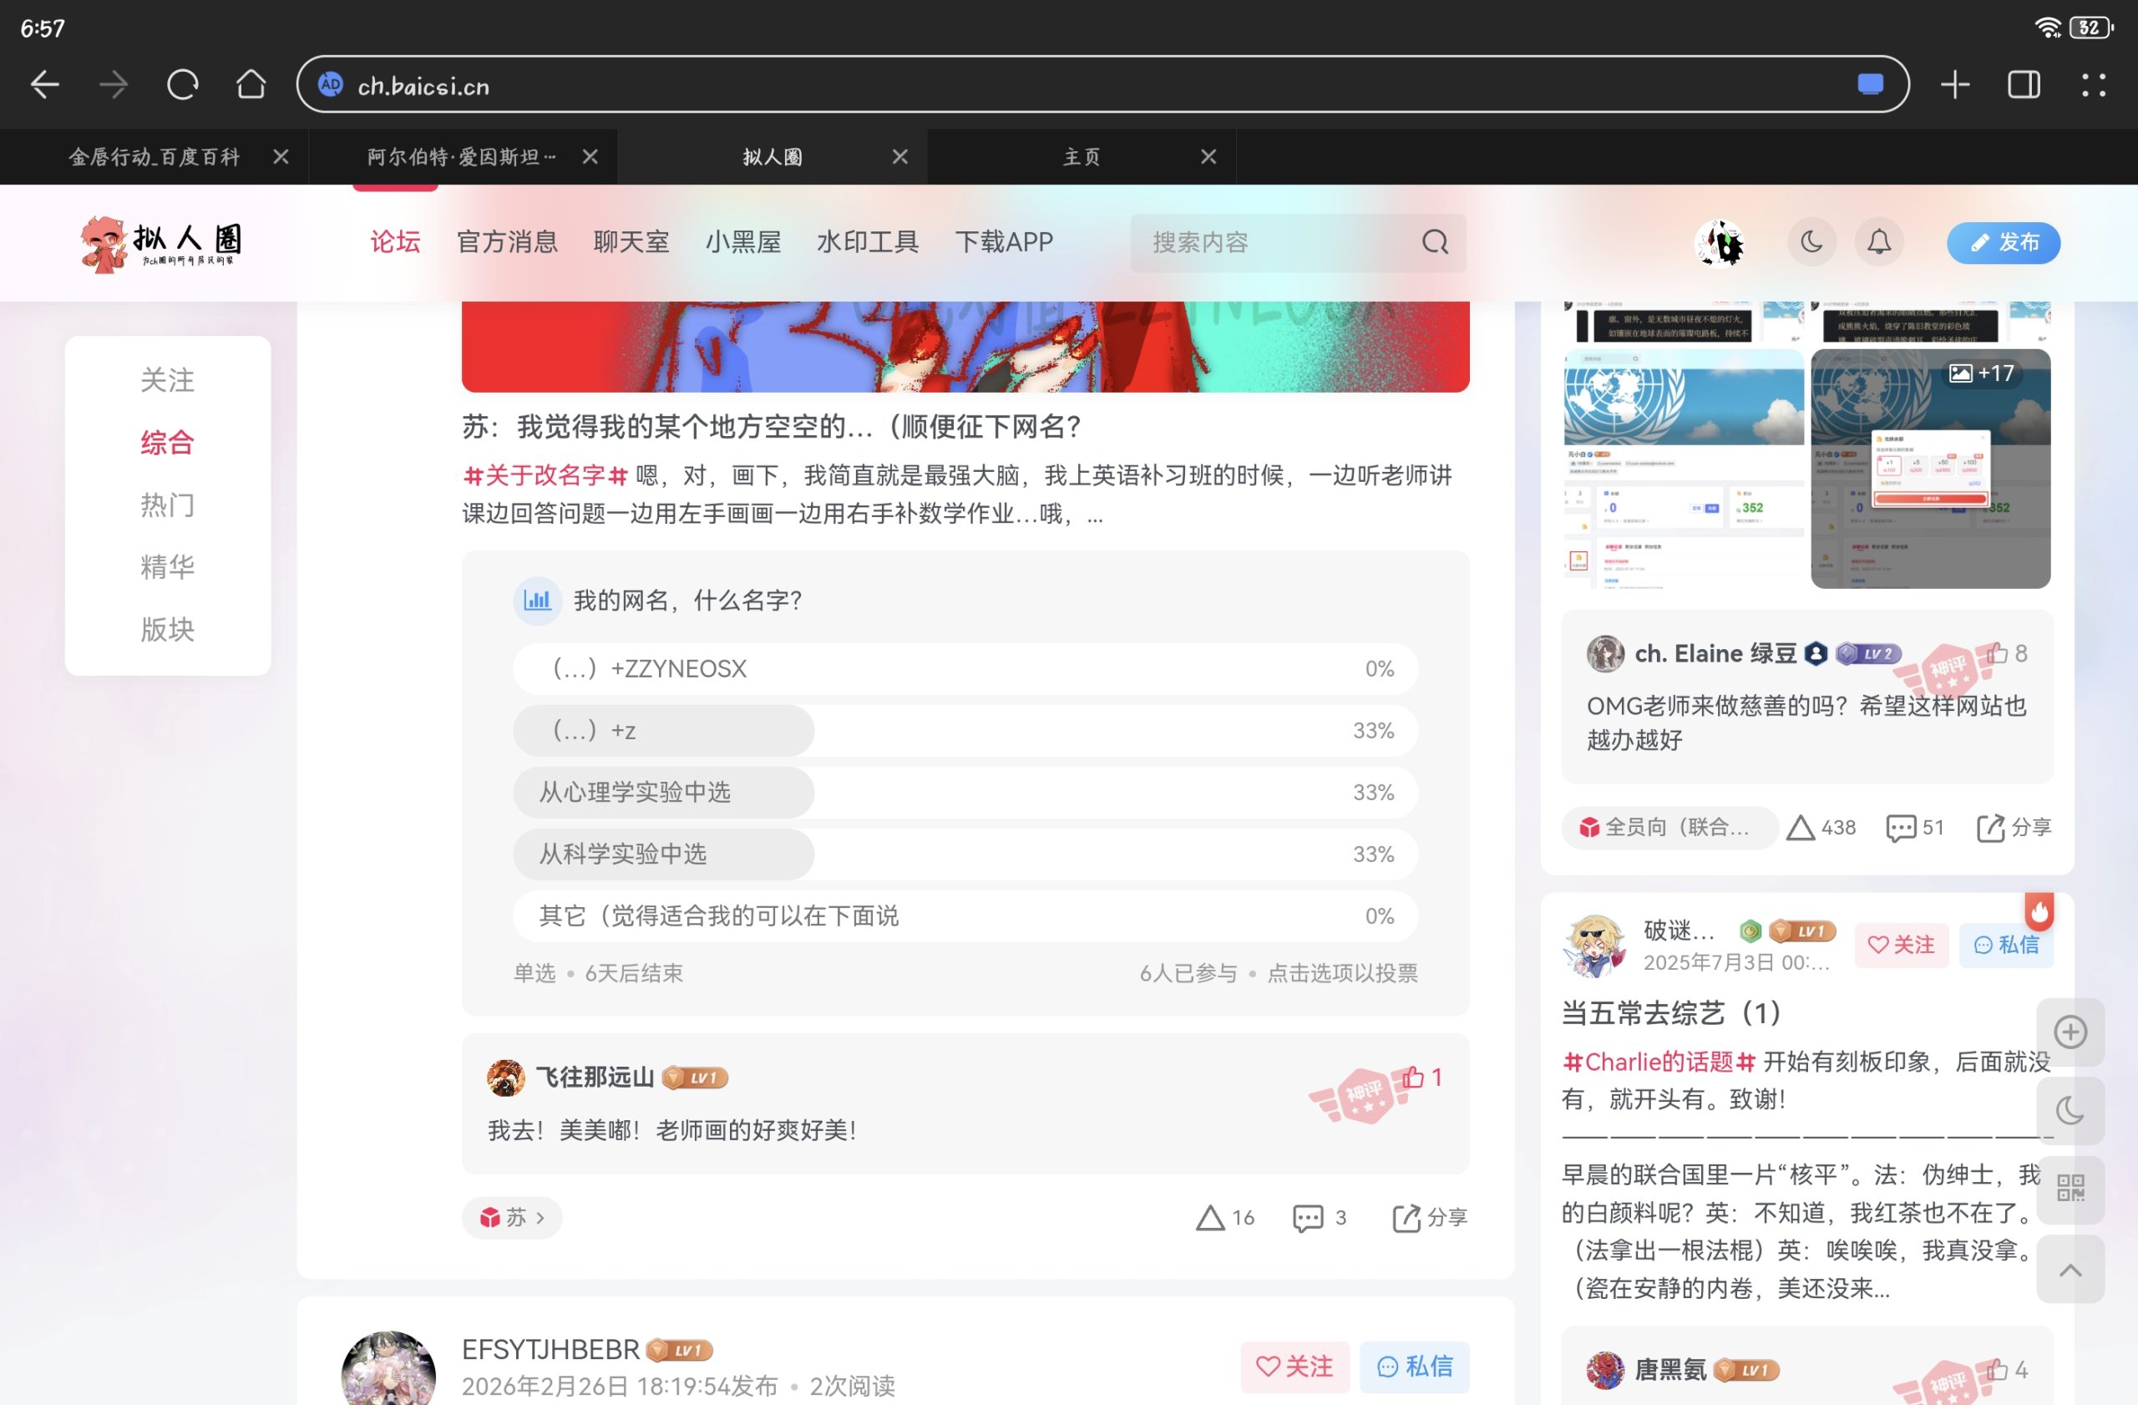Screen dimensions: 2138x1405
Task: Follow 破谜 with the 关注 button
Action: (1901, 945)
